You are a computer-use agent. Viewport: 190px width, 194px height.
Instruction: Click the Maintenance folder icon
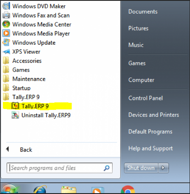click(6, 79)
